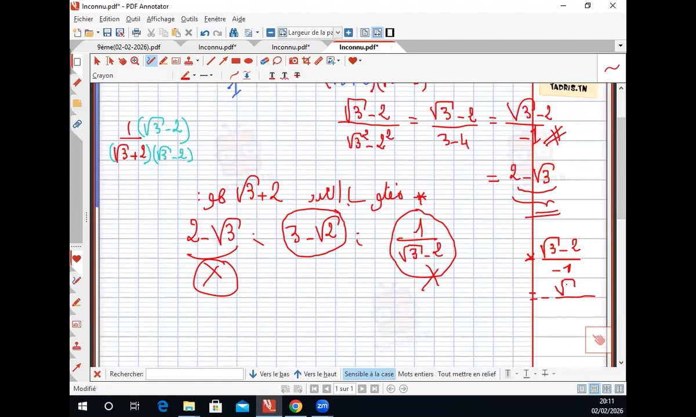The width and height of the screenshot is (696, 417).
Task: Click the page number '1 sur 1' field
Action: click(345, 389)
